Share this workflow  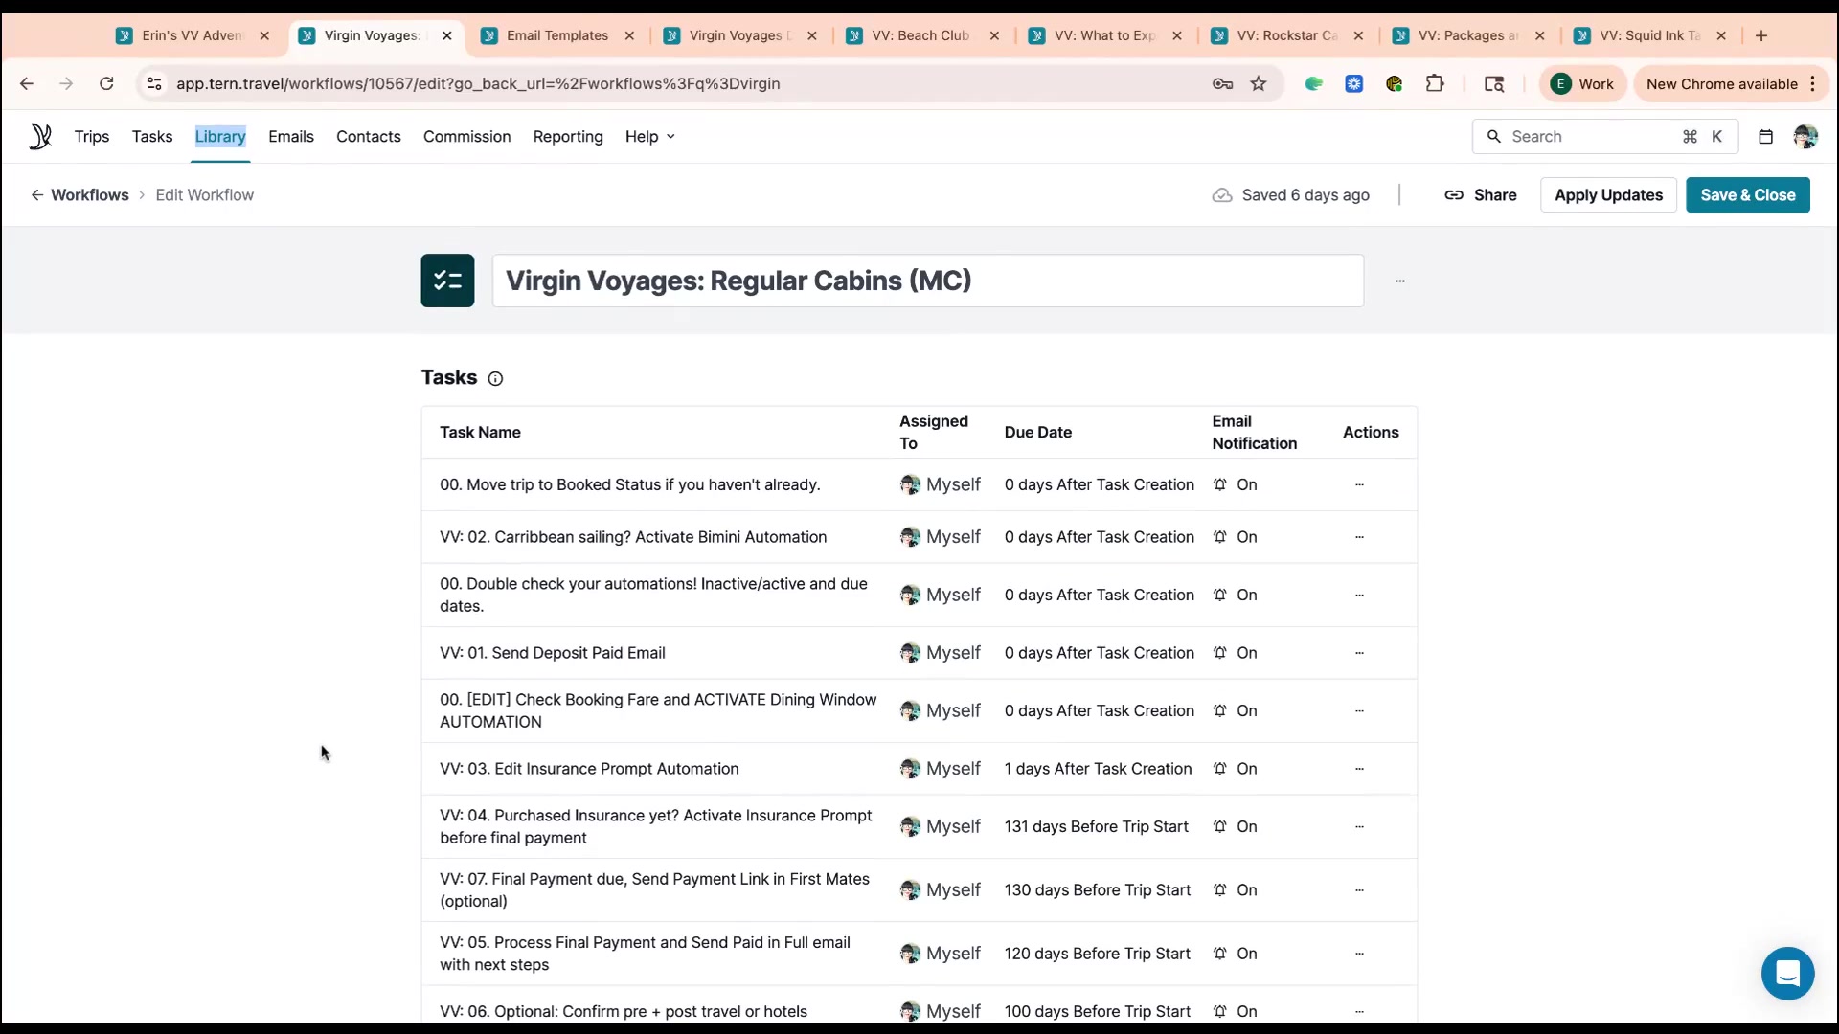click(x=1481, y=195)
